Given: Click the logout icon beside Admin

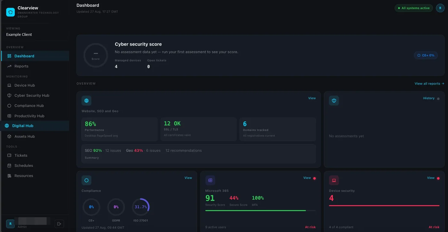Looking at the screenshot, I should pyautogui.click(x=59, y=224).
